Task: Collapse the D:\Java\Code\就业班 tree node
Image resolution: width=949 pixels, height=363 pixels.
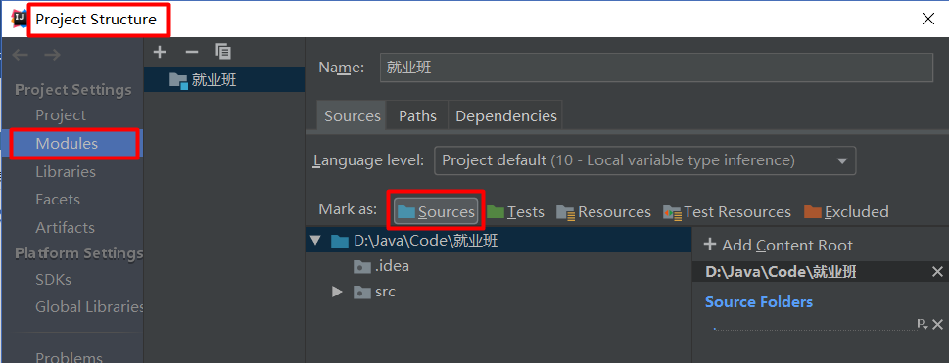Action: click(314, 240)
